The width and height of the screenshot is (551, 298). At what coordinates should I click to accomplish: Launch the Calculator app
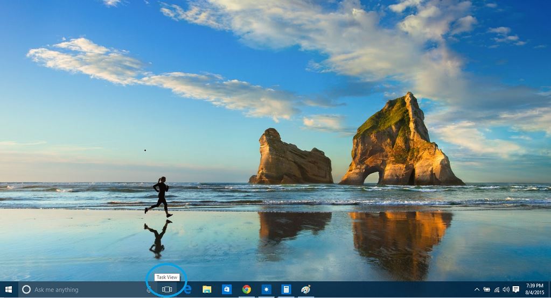pos(286,289)
